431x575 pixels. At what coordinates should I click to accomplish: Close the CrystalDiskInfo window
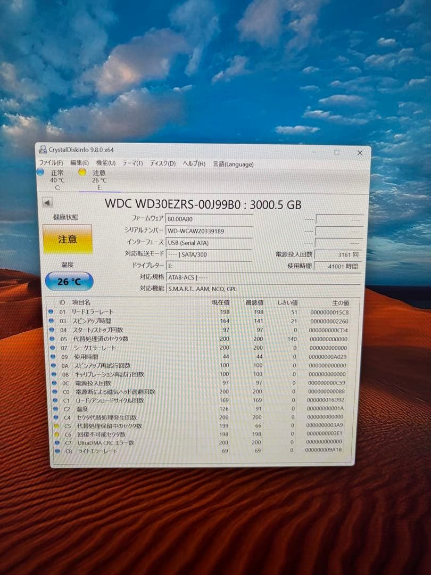pyautogui.click(x=360, y=153)
